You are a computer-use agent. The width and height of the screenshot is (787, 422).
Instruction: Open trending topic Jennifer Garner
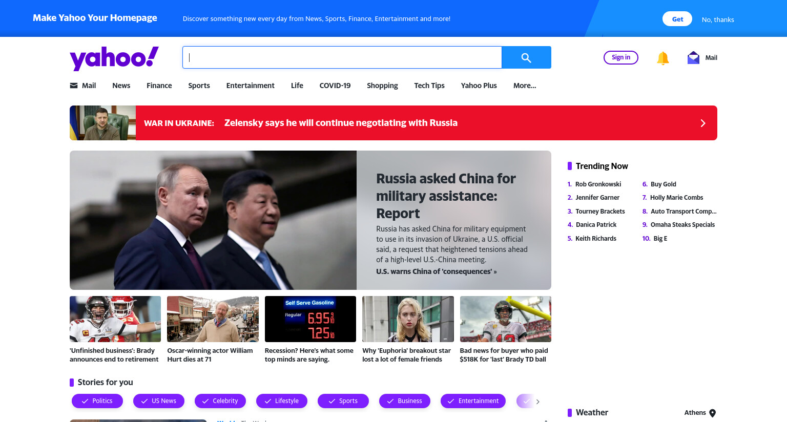tap(597, 198)
